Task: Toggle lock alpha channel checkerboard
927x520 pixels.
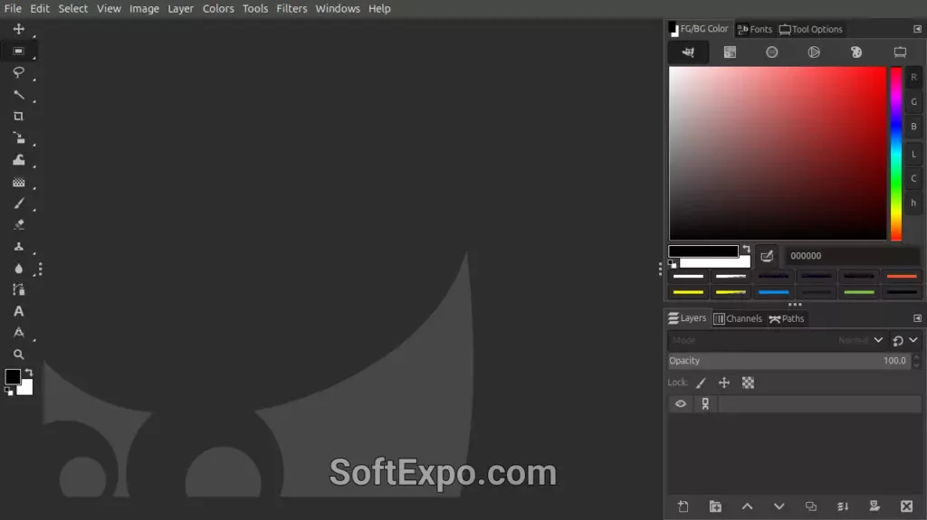Action: [748, 383]
